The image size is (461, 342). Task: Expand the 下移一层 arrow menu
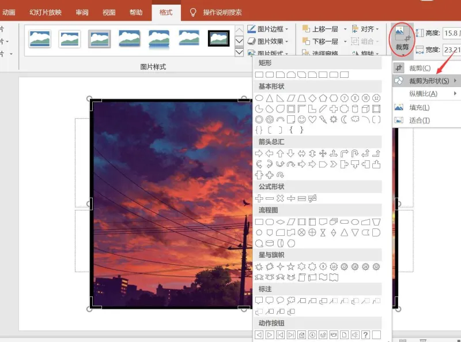pos(345,42)
